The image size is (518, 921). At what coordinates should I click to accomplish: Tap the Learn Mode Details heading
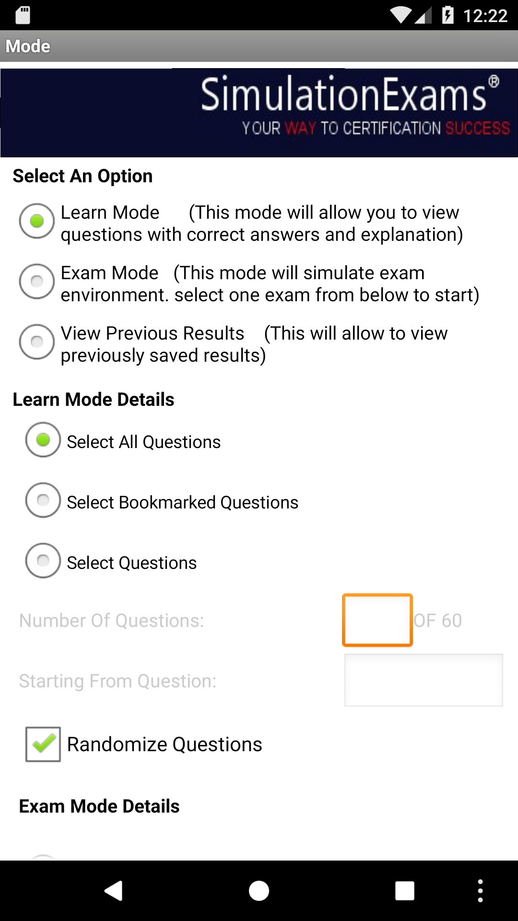click(x=94, y=399)
